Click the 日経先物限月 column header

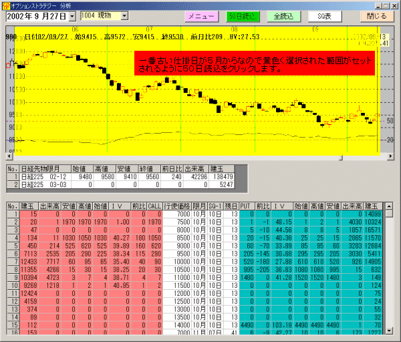45,169
